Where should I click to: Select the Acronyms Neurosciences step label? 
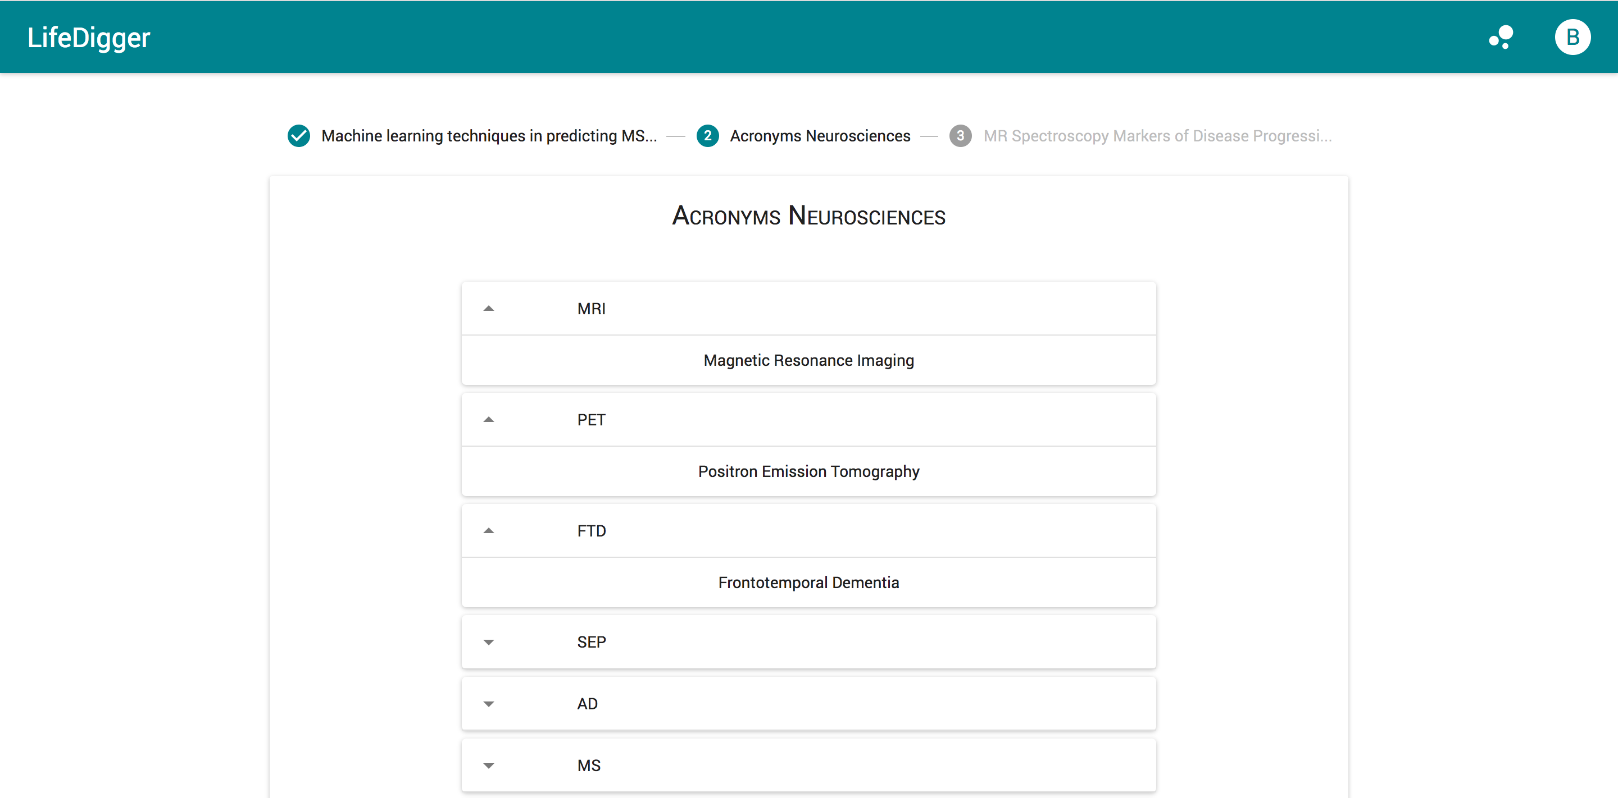pyautogui.click(x=820, y=135)
